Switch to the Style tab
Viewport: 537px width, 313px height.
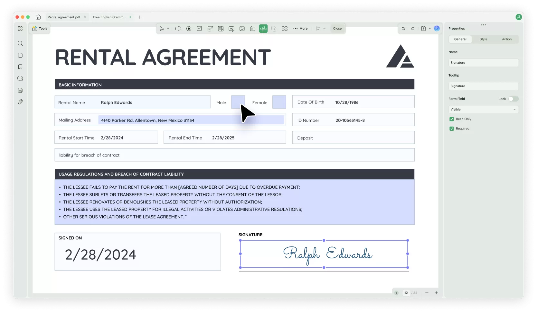coord(483,39)
